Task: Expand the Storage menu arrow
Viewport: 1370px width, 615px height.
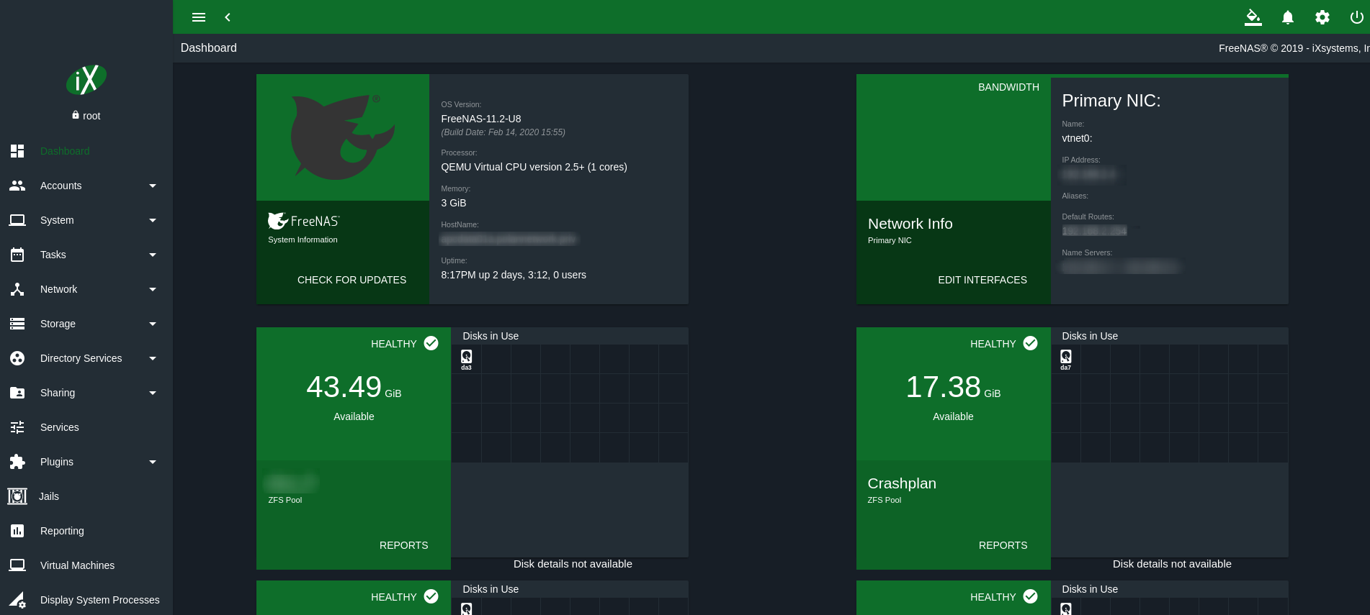Action: (153, 324)
